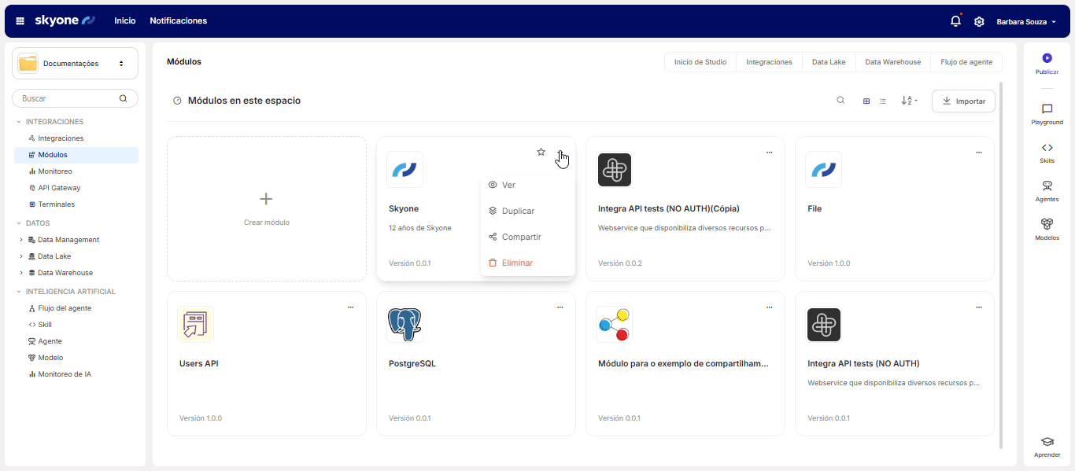
Task: Open Playground from the right sidebar
Action: (x=1047, y=114)
